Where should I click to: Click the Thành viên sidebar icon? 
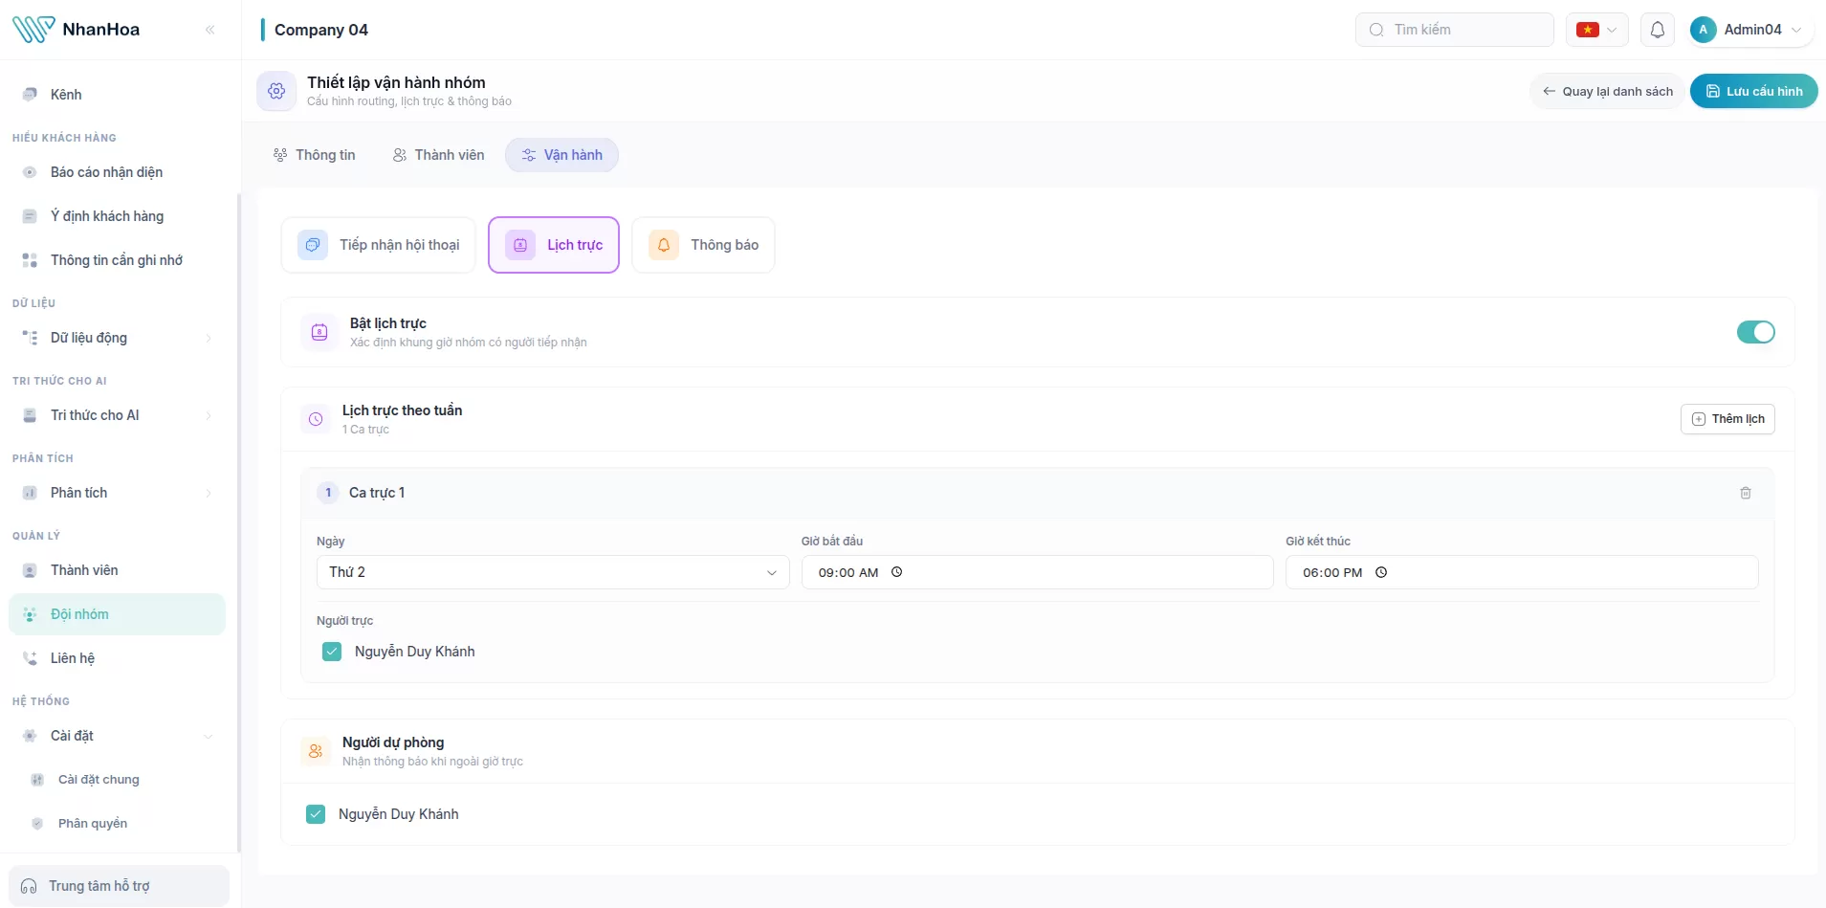click(x=30, y=570)
